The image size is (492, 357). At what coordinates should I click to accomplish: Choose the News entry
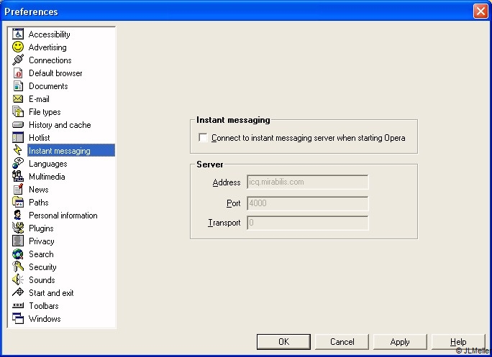[x=39, y=190]
